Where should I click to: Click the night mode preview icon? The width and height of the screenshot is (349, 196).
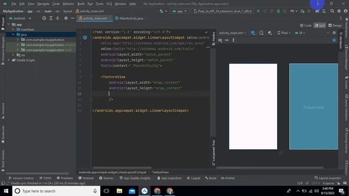tap(270, 33)
